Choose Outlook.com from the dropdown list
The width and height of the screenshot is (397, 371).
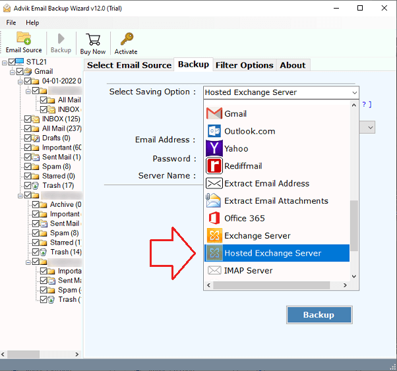pyautogui.click(x=277, y=131)
